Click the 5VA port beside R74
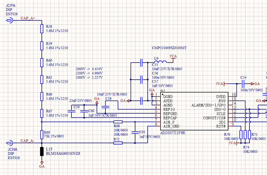This screenshot has width=267, height=175. (233, 143)
